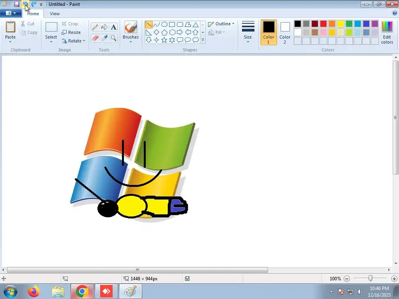Open Firefox from the taskbar

coord(34,291)
